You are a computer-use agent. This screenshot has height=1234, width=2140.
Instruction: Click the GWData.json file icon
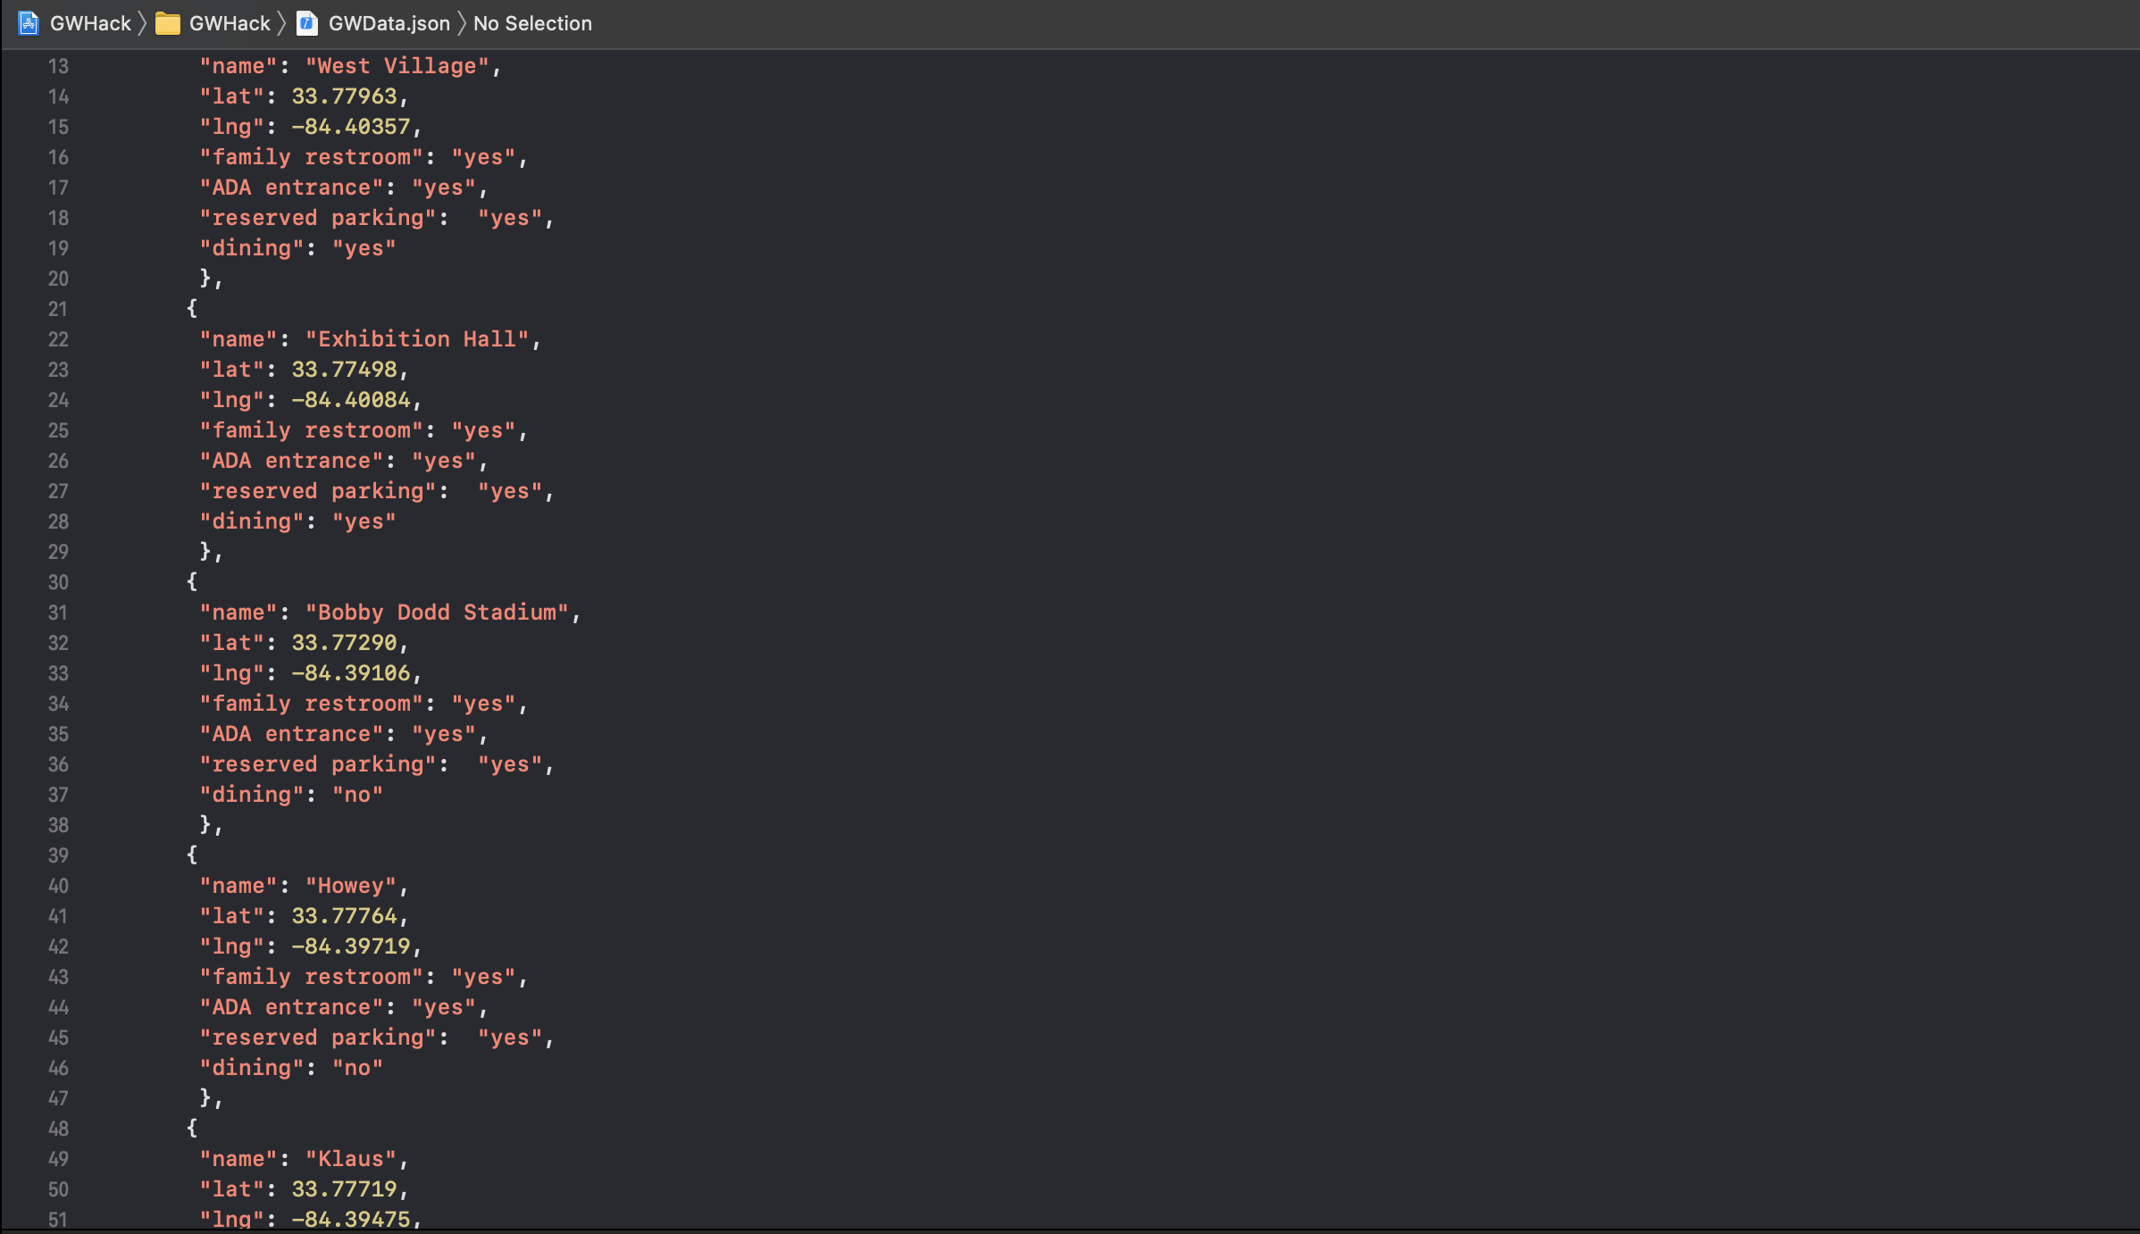pyautogui.click(x=306, y=23)
